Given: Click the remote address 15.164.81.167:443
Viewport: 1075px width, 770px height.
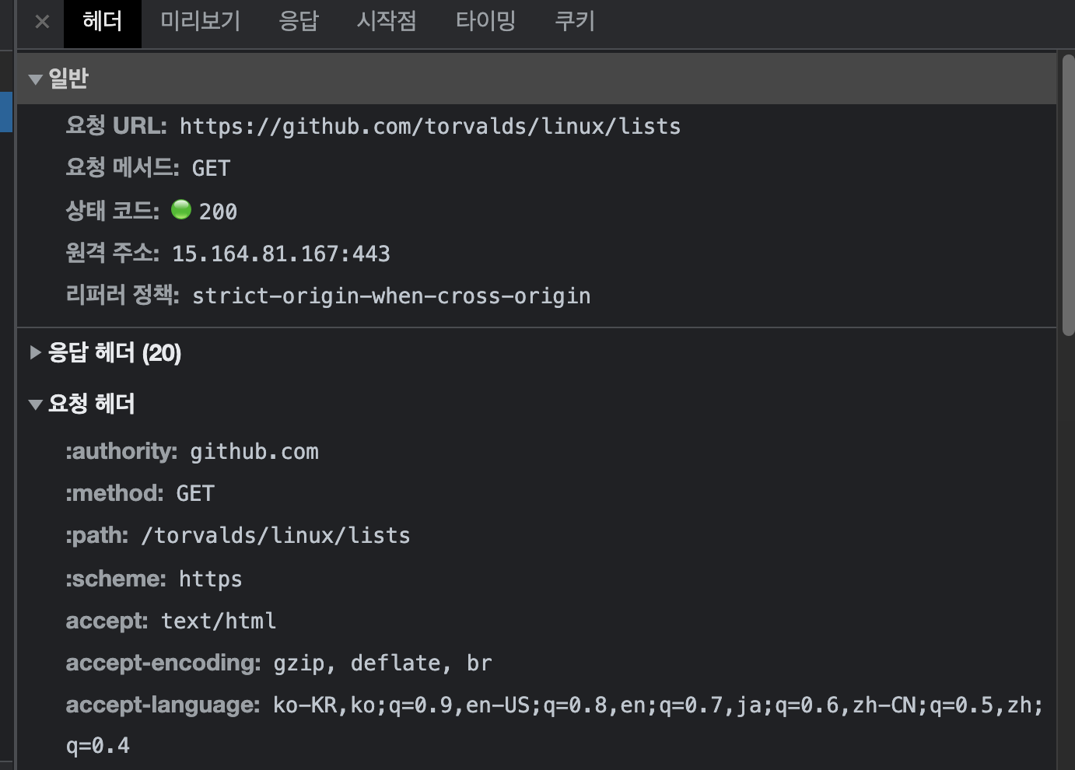Looking at the screenshot, I should (281, 254).
